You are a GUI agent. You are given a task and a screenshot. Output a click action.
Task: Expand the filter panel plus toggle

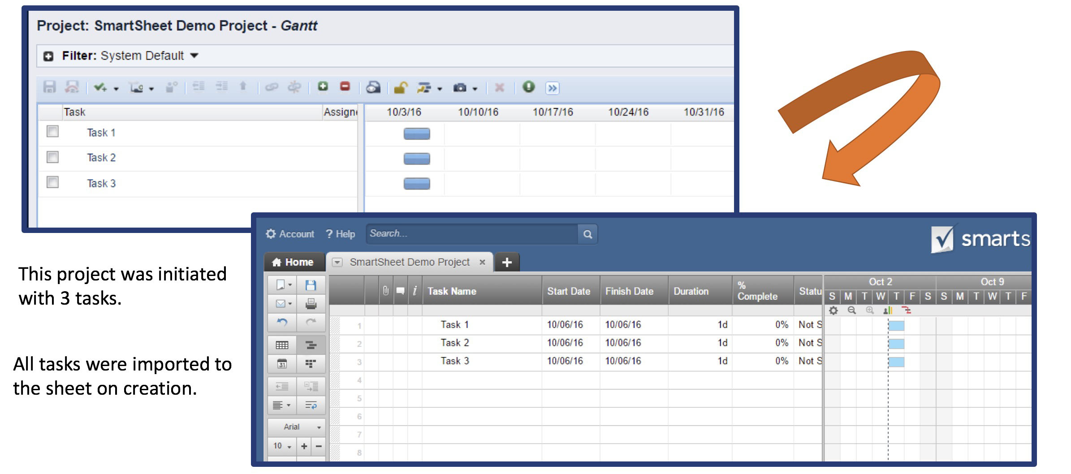pyautogui.click(x=48, y=56)
